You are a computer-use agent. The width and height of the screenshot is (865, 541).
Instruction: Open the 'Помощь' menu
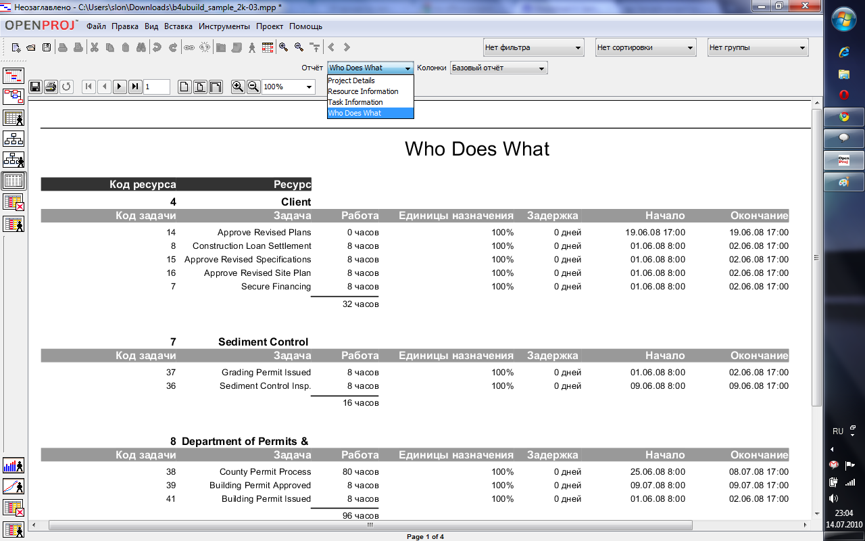tap(305, 26)
